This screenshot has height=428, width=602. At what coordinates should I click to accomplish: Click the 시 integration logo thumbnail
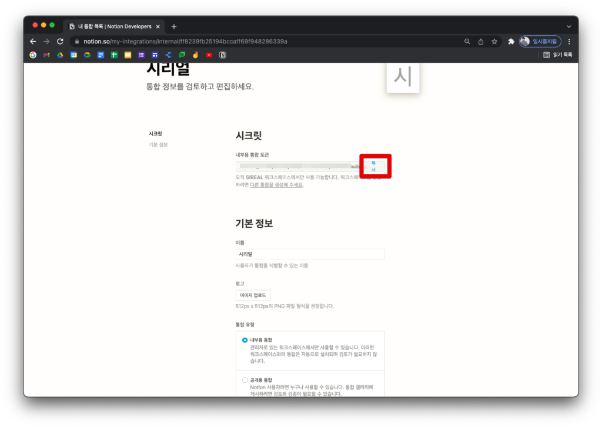coord(403,77)
